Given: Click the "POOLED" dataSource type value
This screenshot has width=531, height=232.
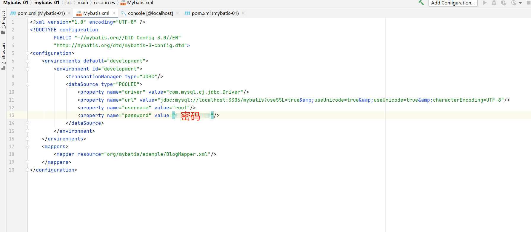Looking at the screenshot, I should coord(128,84).
